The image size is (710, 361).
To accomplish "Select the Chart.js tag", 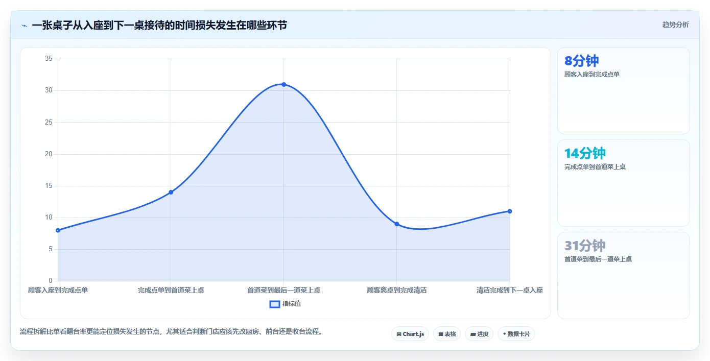I will [x=410, y=334].
